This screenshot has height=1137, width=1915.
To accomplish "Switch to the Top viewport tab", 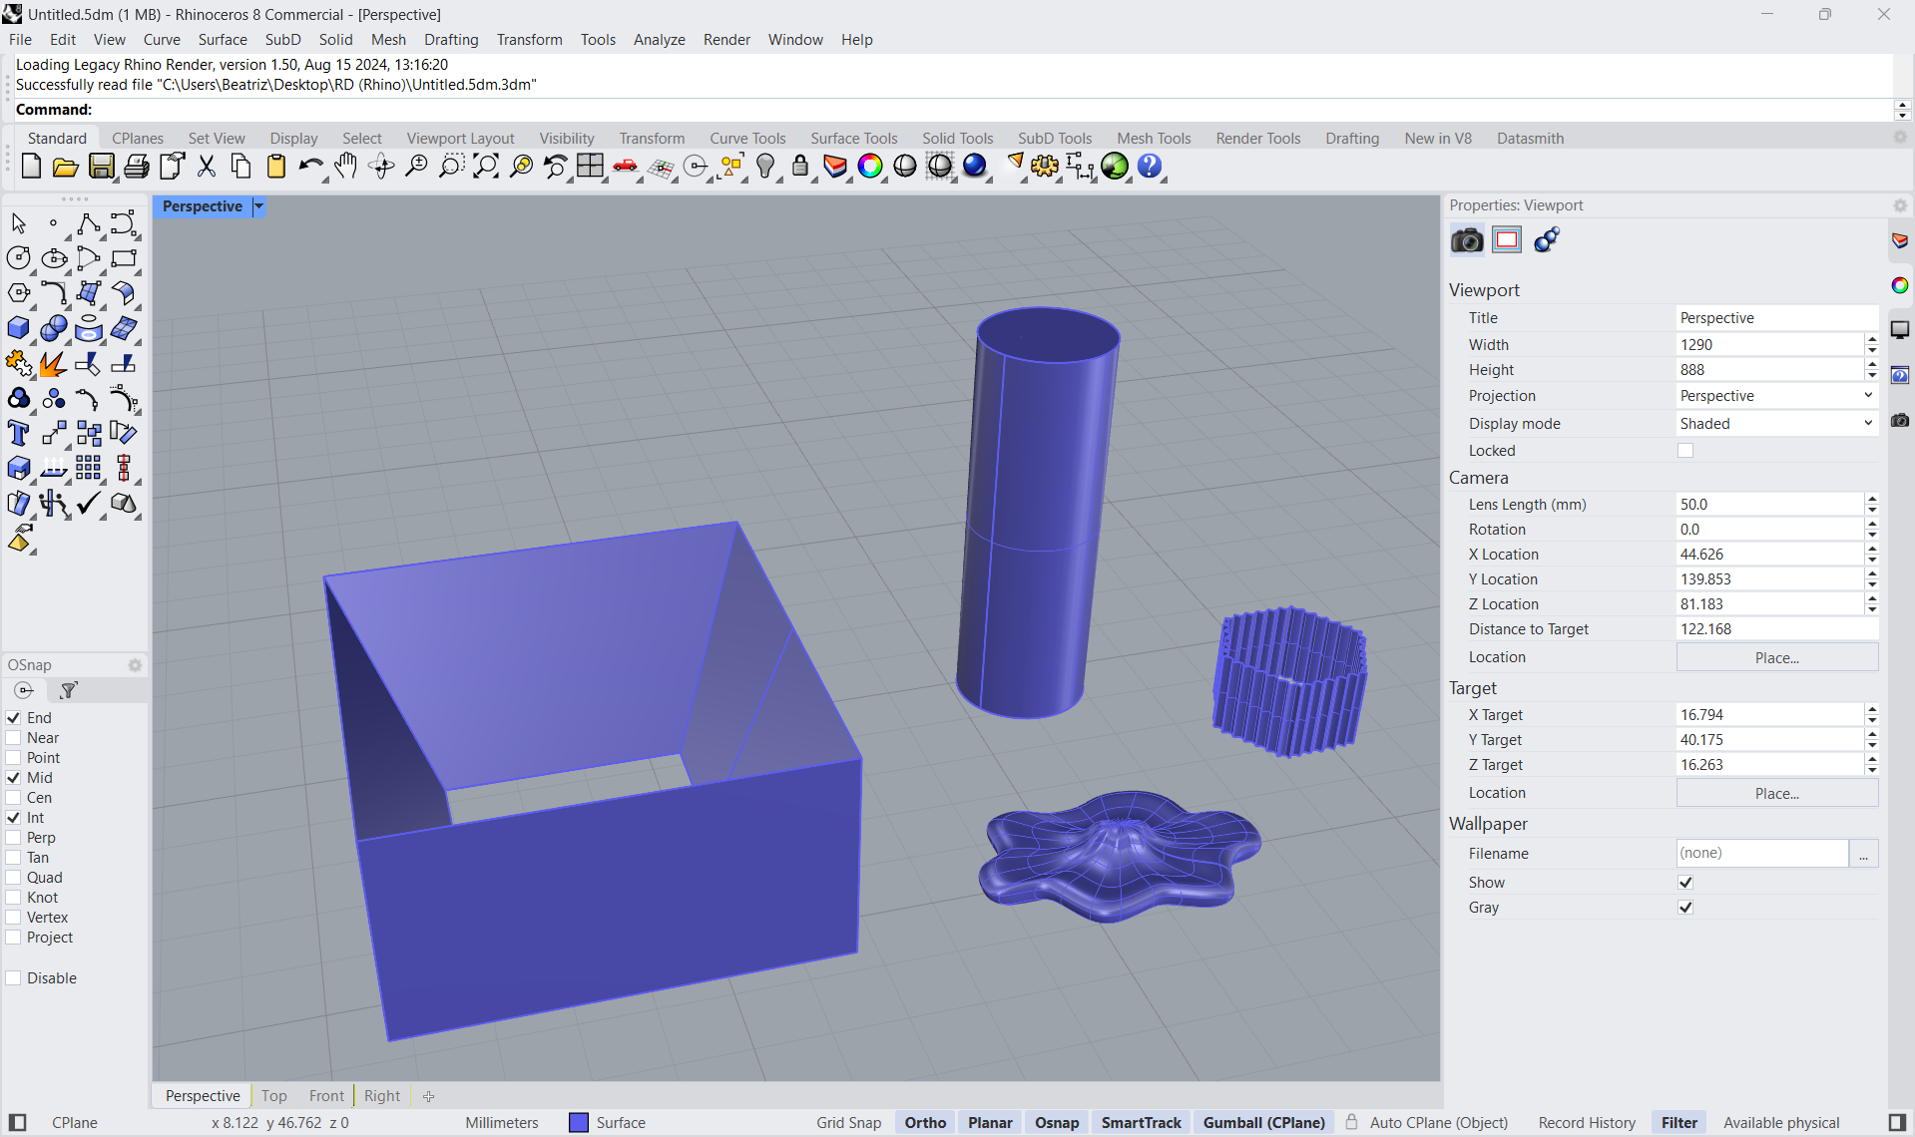I will point(273,1095).
